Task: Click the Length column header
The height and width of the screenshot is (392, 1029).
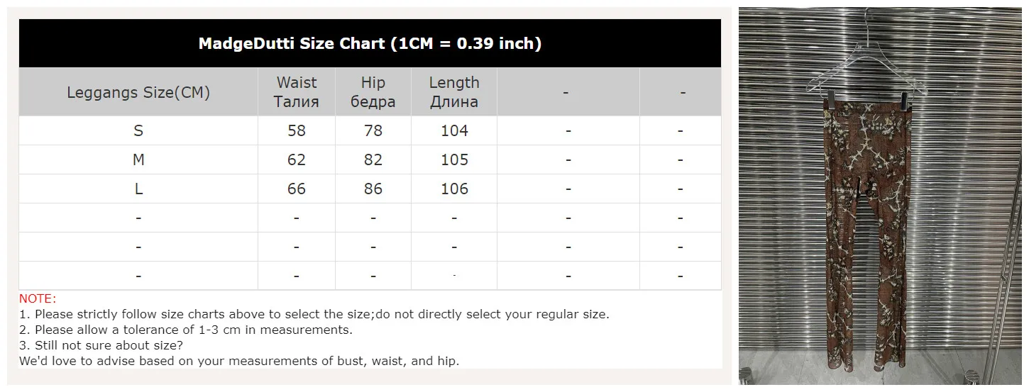Action: (454, 92)
